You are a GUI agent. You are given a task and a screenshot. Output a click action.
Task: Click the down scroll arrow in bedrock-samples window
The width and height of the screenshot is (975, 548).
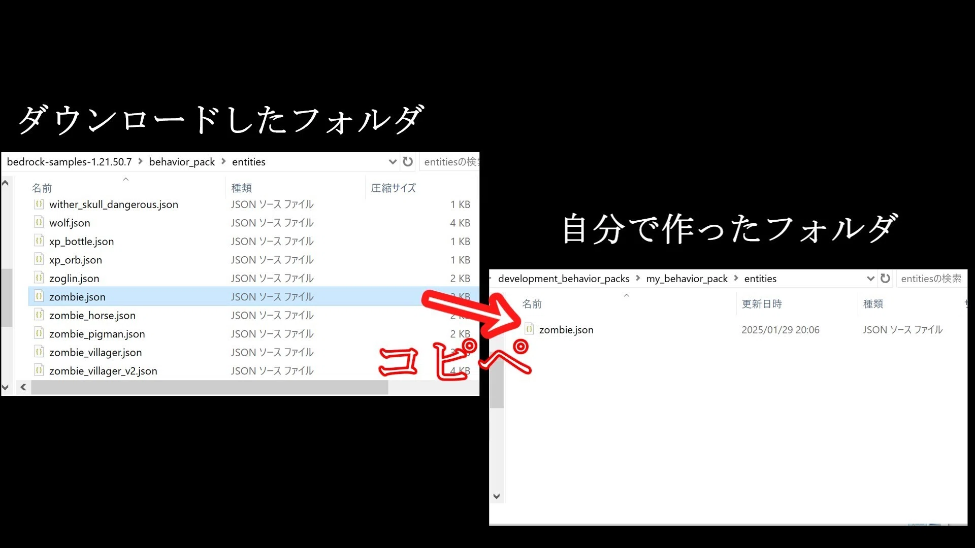6,387
